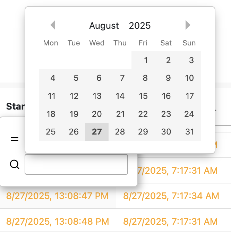
Task: Select August 4 in the calendar
Action: [51, 78]
